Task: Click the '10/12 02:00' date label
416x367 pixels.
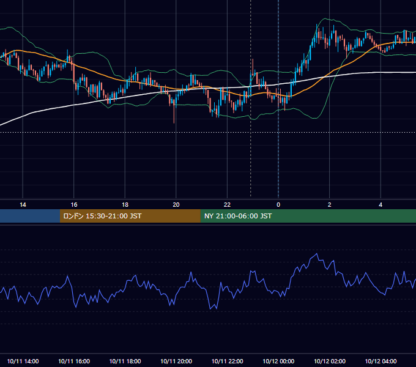Action: pos(330,361)
